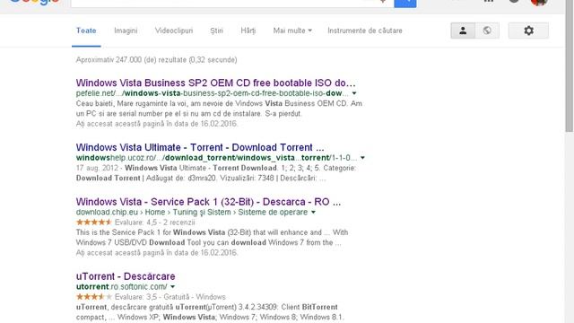The height and width of the screenshot is (323, 574).
Task: Click the download.chip.eu breadcrumb URL
Action: 192,213
